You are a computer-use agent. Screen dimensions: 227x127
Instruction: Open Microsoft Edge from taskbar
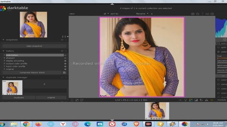pyautogui.click(x=88, y=124)
